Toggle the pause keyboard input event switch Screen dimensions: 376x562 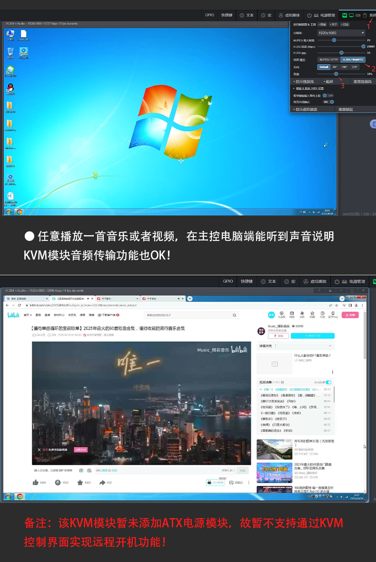(328, 95)
